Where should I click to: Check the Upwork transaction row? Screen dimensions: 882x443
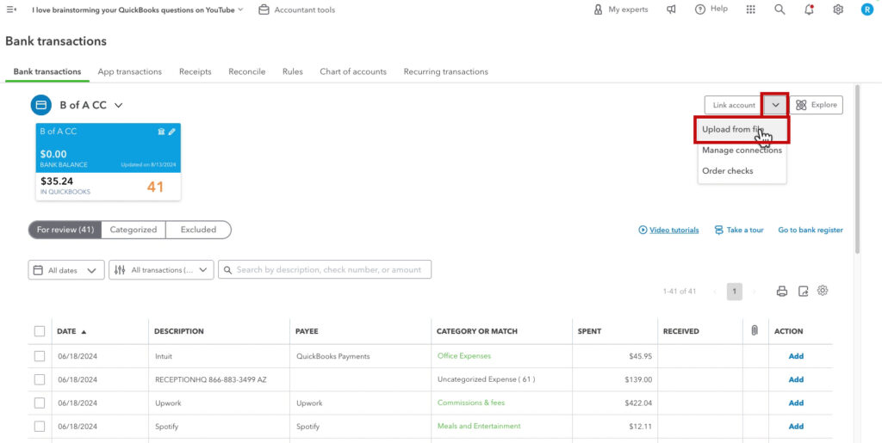tap(40, 403)
